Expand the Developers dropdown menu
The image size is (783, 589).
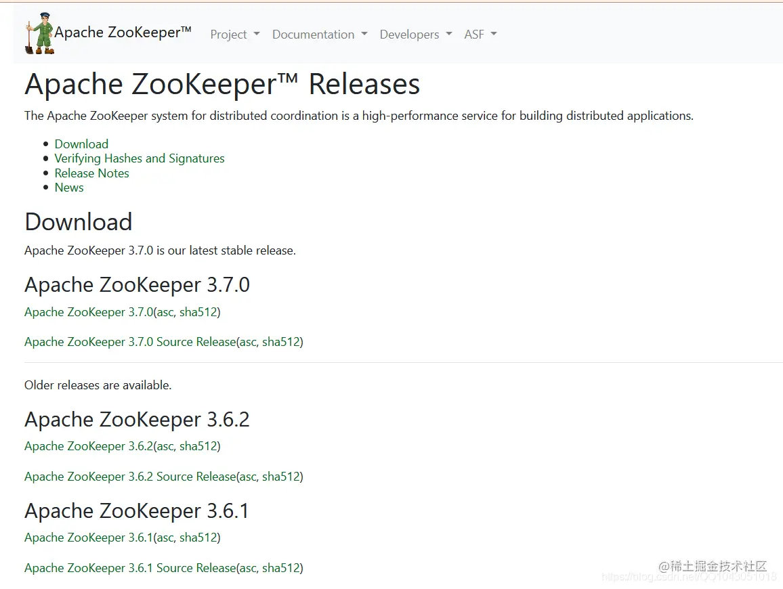[x=415, y=35]
